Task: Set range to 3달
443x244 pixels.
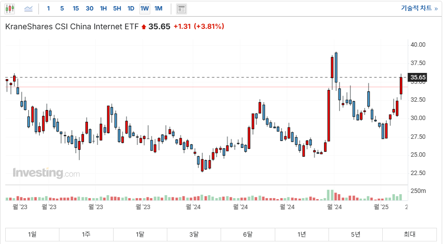Action: point(194,234)
